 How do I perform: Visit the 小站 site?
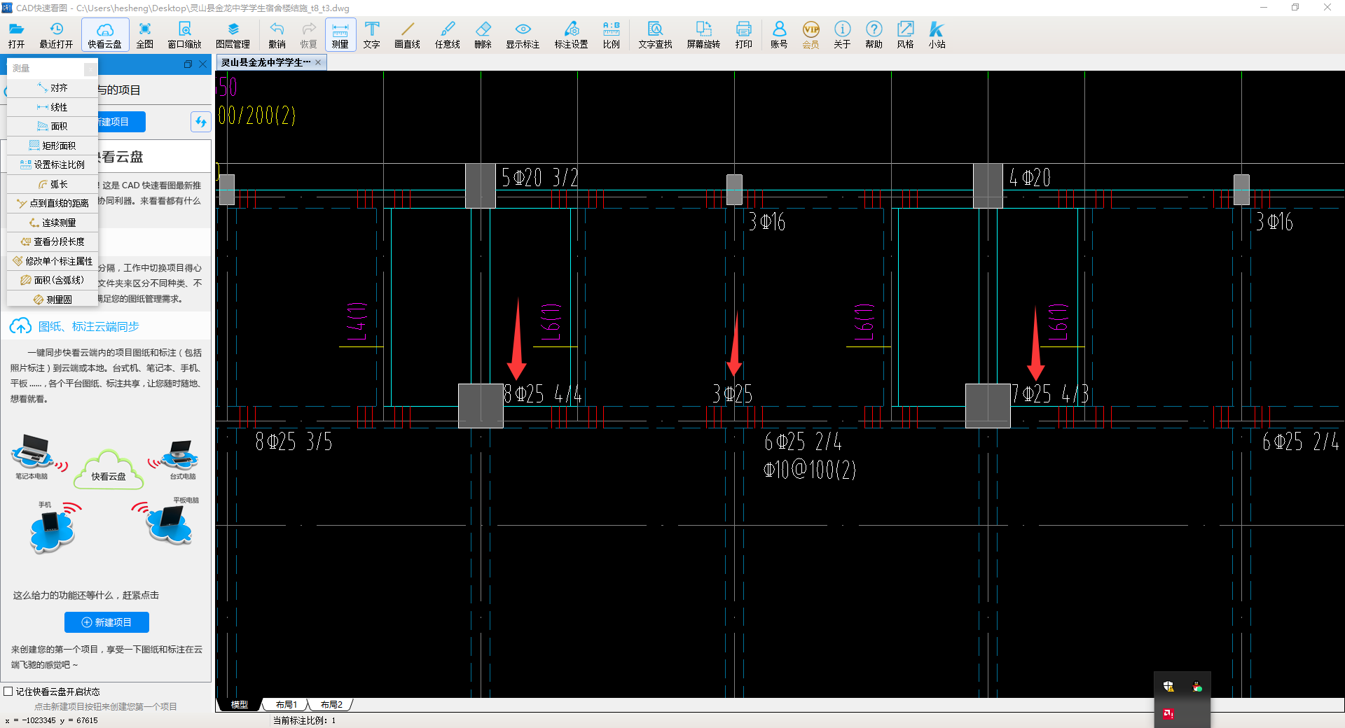tap(937, 35)
